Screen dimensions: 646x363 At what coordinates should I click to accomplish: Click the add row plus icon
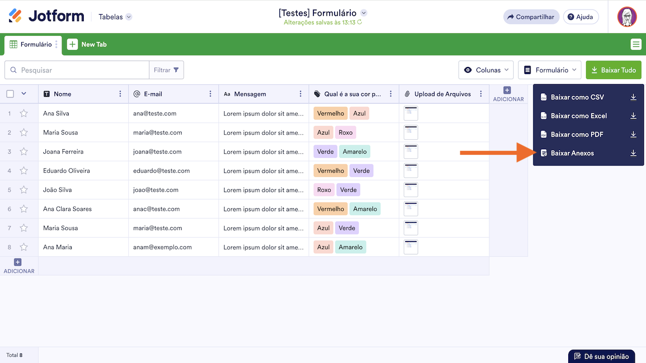(18, 262)
